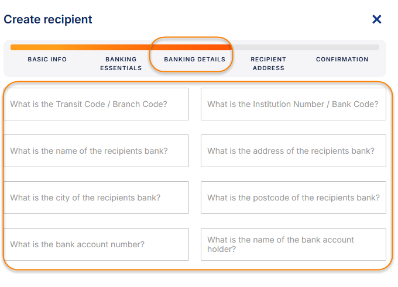Open the Banking Essentials step
This screenshot has width=398, height=287.
(x=121, y=64)
